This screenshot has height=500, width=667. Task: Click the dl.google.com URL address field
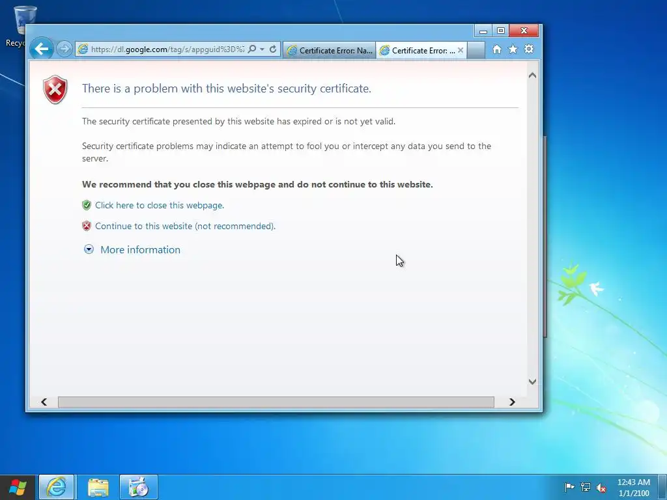[167, 49]
